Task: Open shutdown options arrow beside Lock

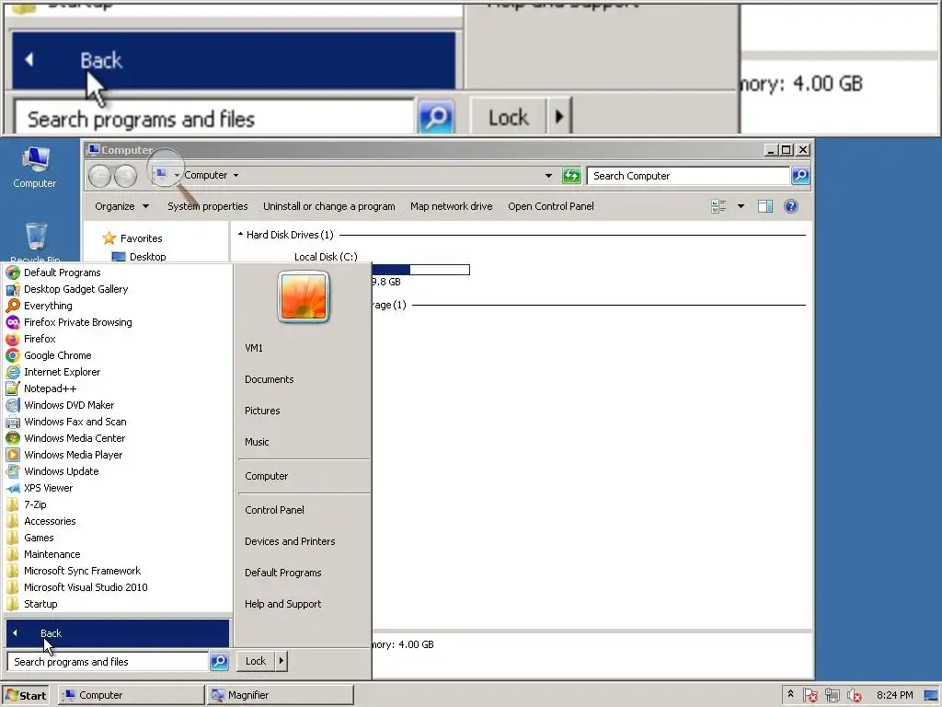Action: [x=281, y=661]
